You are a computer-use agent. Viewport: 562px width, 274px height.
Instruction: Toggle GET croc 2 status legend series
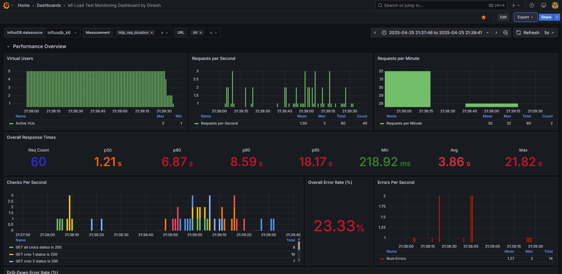[37, 261]
